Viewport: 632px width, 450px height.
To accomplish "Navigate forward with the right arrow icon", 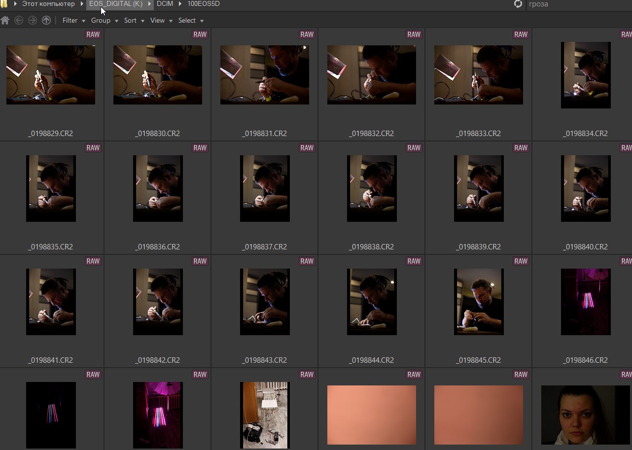I will pyautogui.click(x=33, y=20).
